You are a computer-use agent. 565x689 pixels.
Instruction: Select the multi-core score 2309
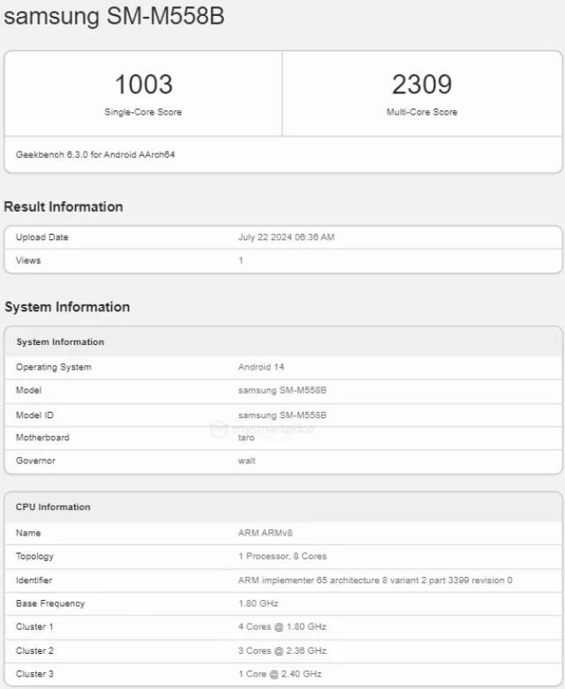click(x=422, y=85)
